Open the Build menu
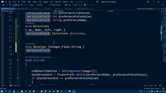Viewport: 166px width, 93px height. [29, 2]
